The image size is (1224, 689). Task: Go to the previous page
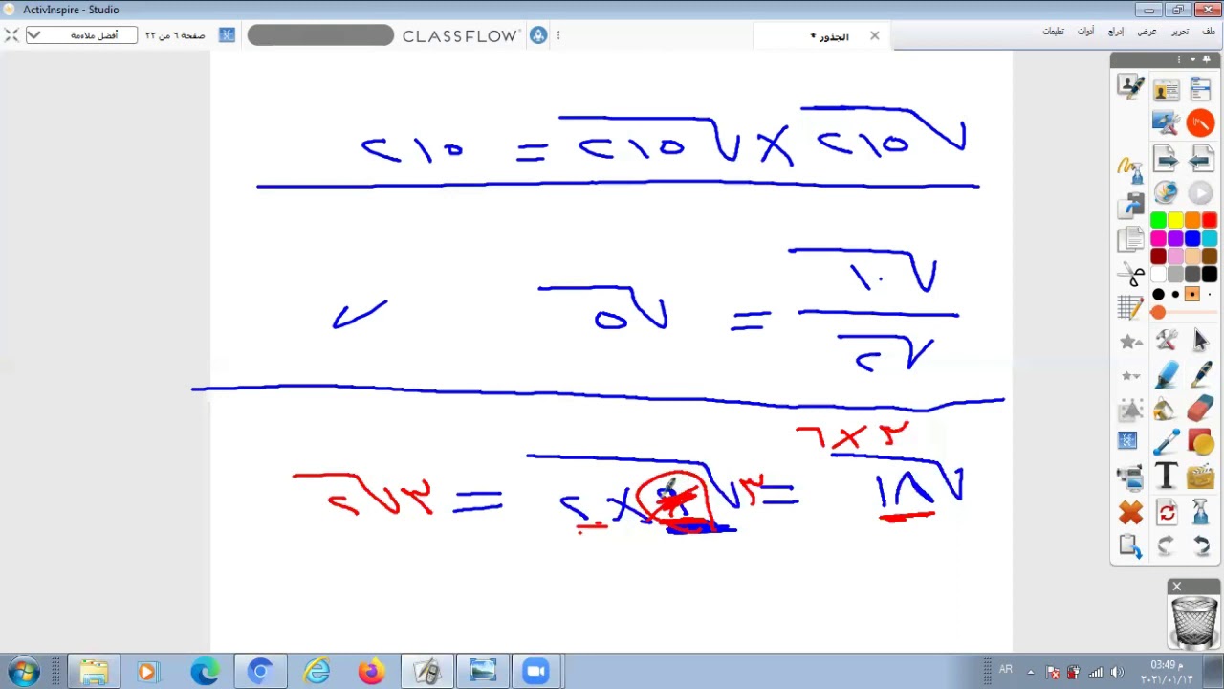1201,158
